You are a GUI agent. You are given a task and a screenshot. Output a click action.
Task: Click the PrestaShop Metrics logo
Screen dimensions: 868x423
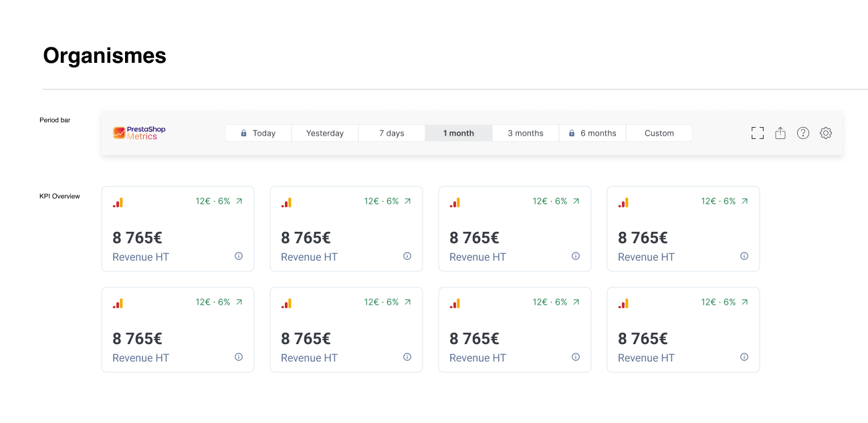139,133
